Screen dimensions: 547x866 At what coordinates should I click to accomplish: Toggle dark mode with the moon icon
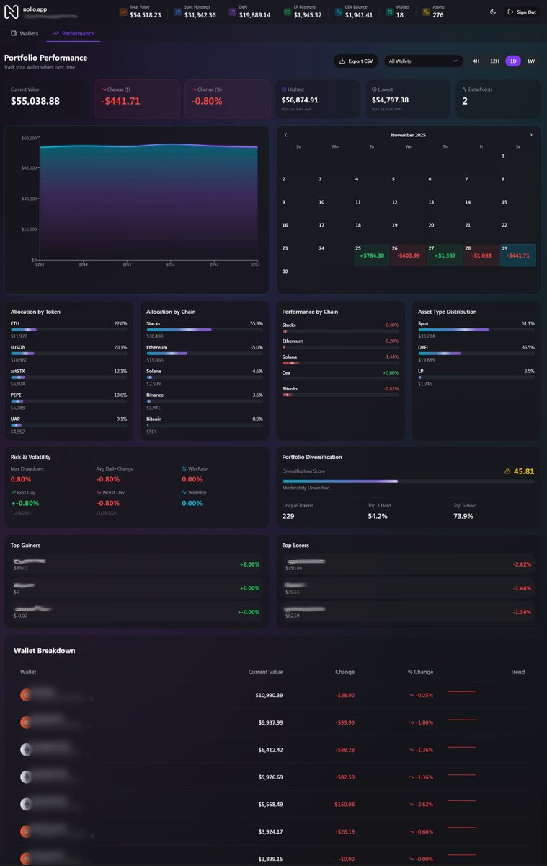pos(493,12)
